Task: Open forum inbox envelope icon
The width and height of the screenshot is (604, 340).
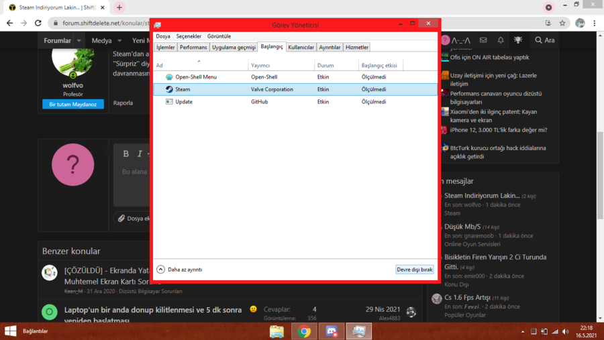Action: (x=483, y=40)
